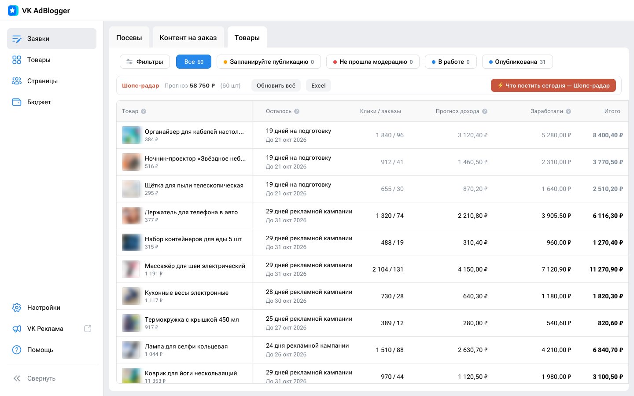The height and width of the screenshot is (396, 634).
Task: Select the Товары tab at the top
Action: [x=247, y=38]
